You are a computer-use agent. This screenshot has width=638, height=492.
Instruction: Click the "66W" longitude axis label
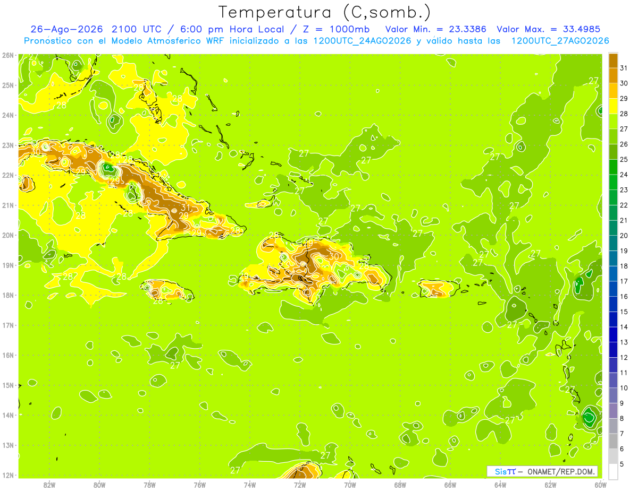(x=450, y=485)
